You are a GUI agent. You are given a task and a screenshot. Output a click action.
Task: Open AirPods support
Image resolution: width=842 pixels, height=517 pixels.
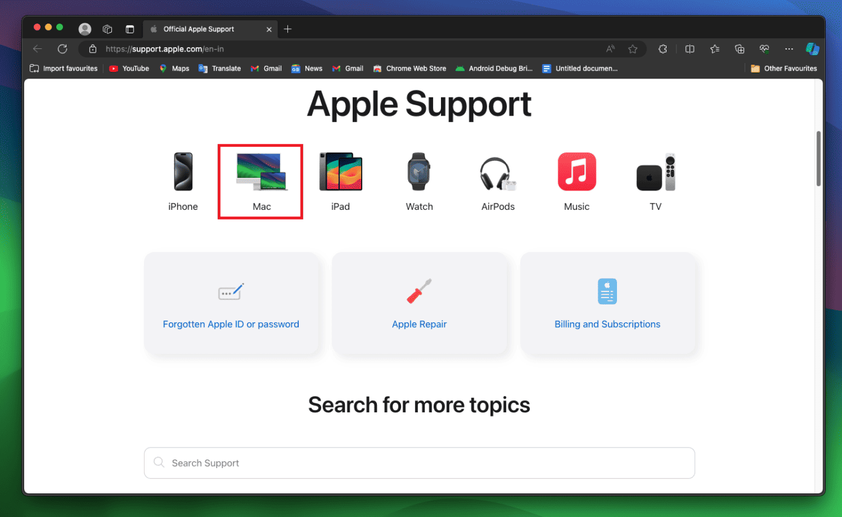[498, 172]
